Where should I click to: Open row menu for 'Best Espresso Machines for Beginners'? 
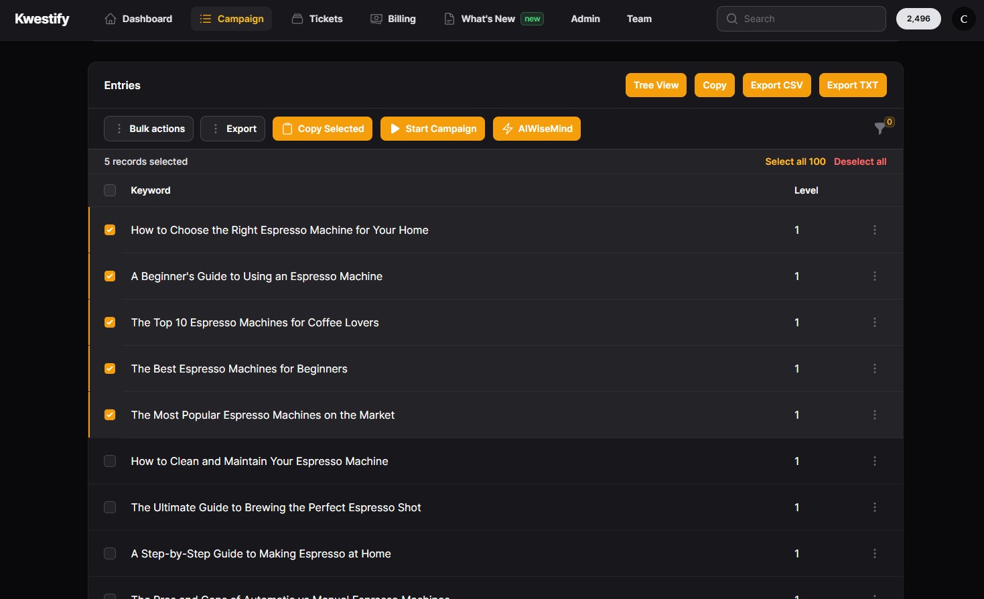coord(875,369)
